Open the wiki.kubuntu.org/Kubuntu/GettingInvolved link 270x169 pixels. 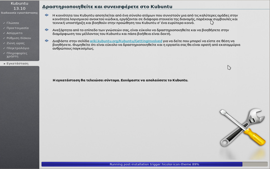point(126,41)
